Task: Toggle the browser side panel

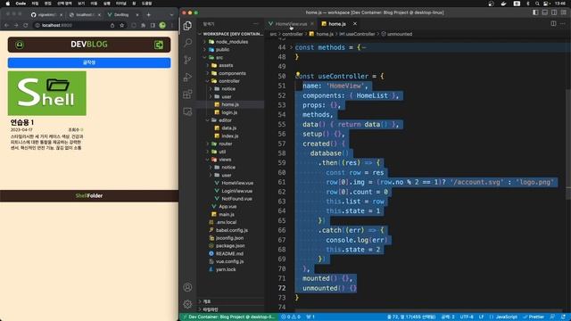Action: pos(153,25)
